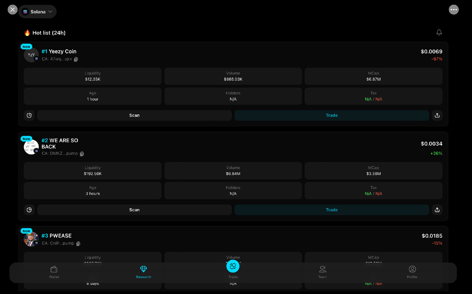The width and height of the screenshot is (472, 294).
Task: Click Trade button for WE ARE SO BACK
Action: coord(332,209)
